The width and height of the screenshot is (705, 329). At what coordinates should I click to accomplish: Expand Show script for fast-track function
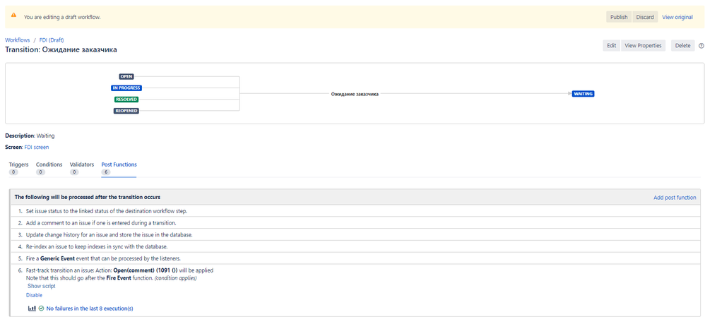coord(42,286)
